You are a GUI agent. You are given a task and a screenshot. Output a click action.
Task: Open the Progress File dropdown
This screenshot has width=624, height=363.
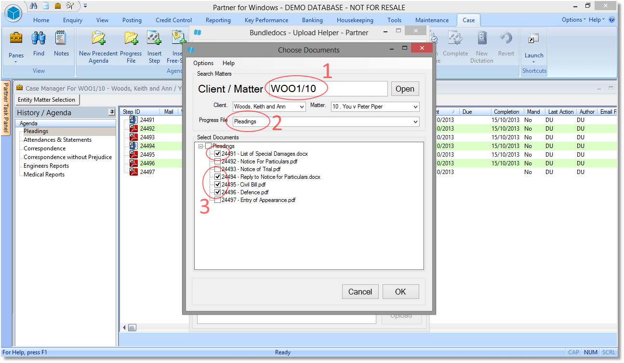[415, 122]
